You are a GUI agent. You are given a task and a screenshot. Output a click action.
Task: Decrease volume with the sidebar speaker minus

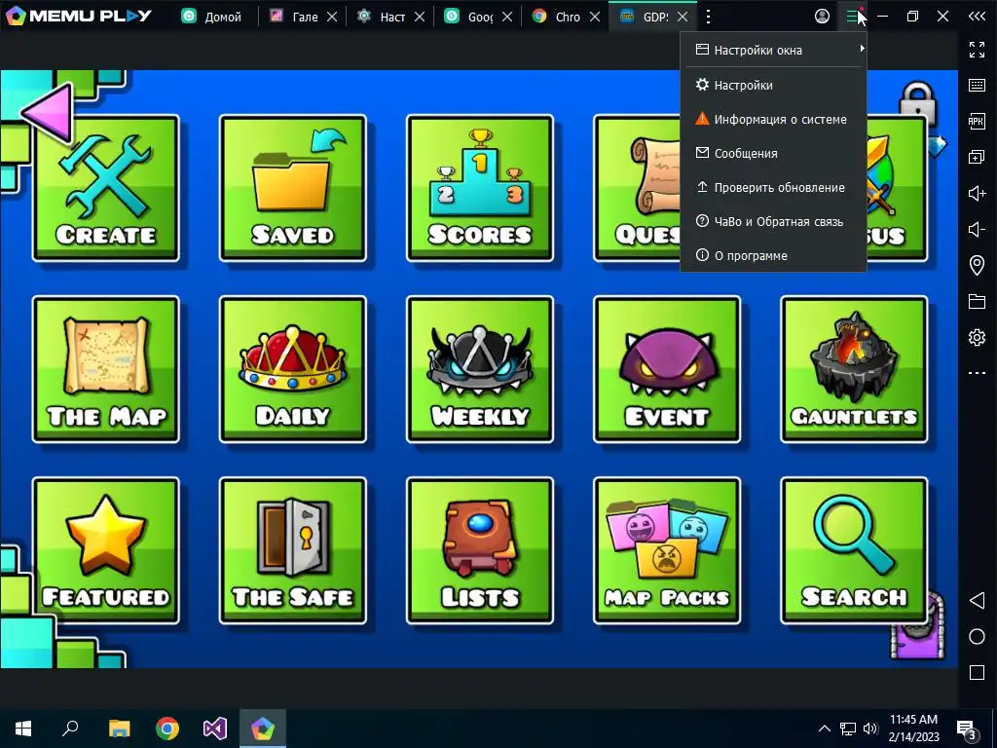click(x=977, y=229)
